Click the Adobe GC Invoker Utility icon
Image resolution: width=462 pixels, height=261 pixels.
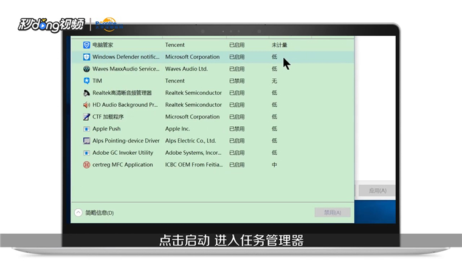coord(86,153)
